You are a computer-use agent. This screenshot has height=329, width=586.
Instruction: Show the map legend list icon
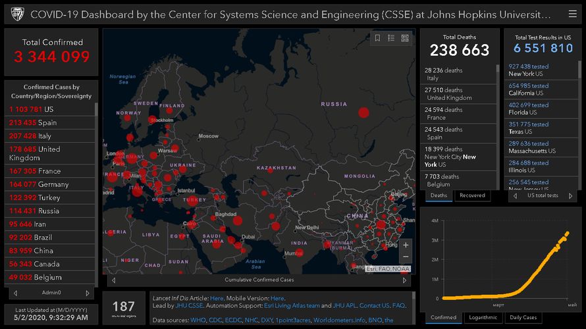(391, 38)
